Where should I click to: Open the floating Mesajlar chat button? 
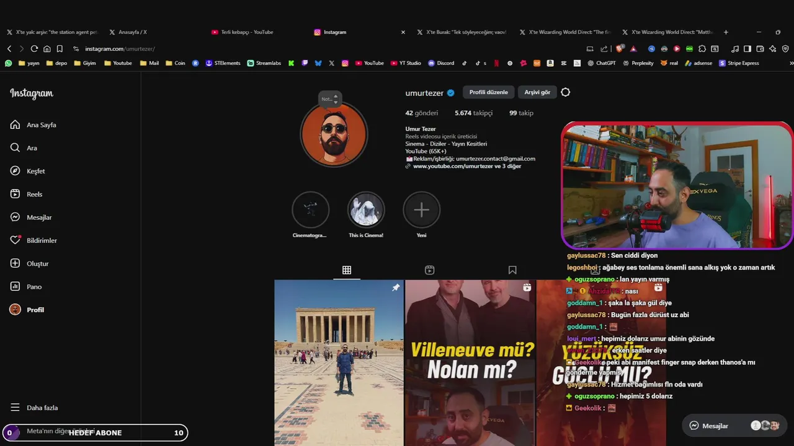coord(733,426)
